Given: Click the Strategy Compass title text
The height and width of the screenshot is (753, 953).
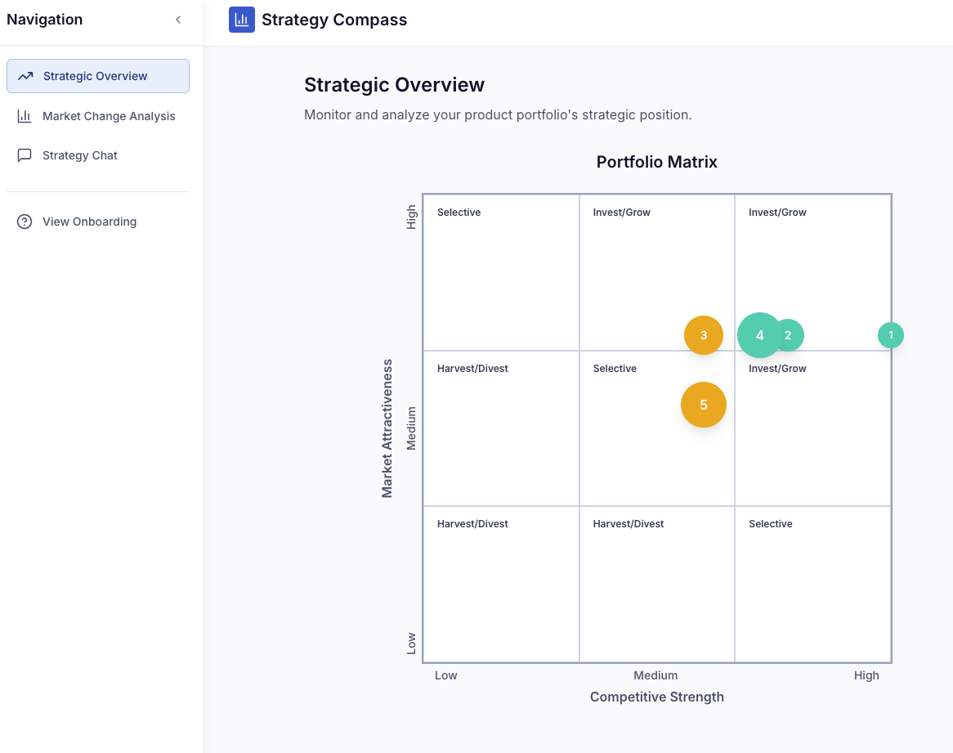Looking at the screenshot, I should (334, 20).
